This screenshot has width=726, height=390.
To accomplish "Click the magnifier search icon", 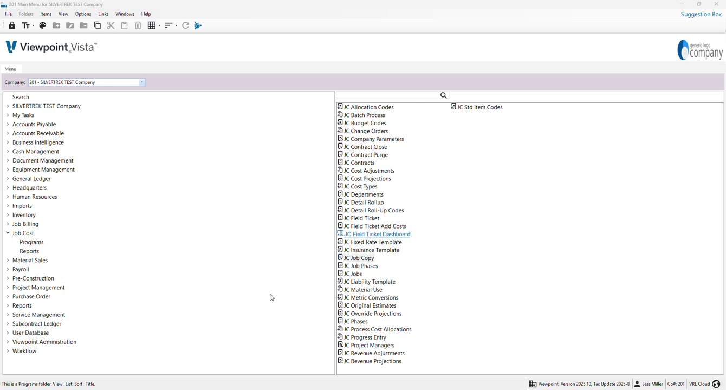I will tap(444, 95).
